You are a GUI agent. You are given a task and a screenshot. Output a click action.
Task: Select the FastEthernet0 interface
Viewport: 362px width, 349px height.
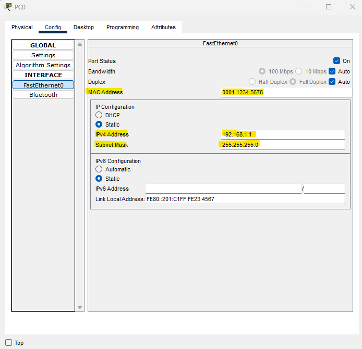click(43, 85)
